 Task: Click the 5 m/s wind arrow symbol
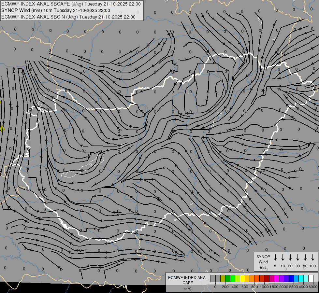pos(275,257)
